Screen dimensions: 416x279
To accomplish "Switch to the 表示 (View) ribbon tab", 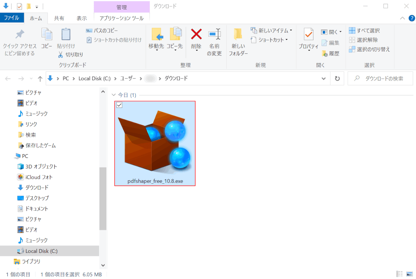I will click(82, 18).
